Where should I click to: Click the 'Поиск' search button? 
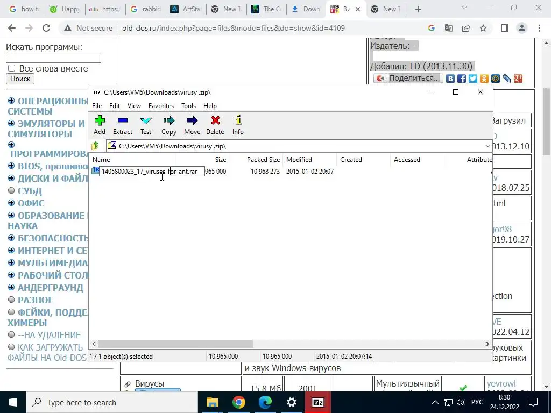[x=20, y=79]
